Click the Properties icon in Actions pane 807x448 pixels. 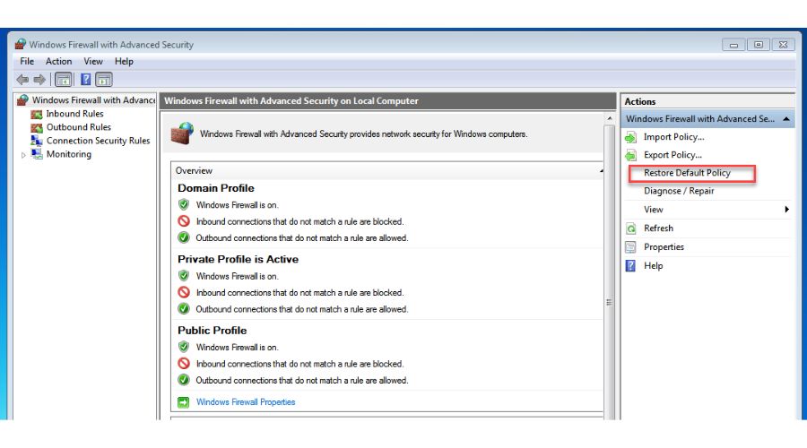pos(630,247)
